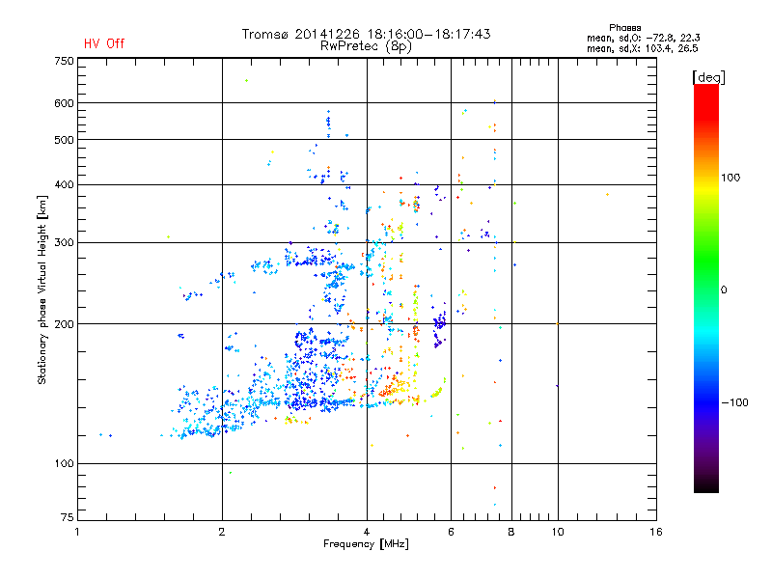Click the y-axis tick label "600"
This screenshot has height=579, width=772.
click(x=64, y=103)
